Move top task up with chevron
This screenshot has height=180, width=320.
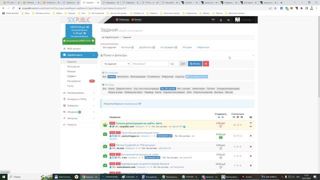tap(250, 123)
